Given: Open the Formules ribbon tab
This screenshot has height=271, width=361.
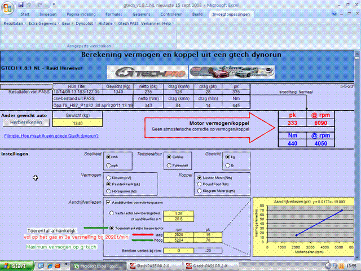Looking at the screenshot, I should (114, 14).
